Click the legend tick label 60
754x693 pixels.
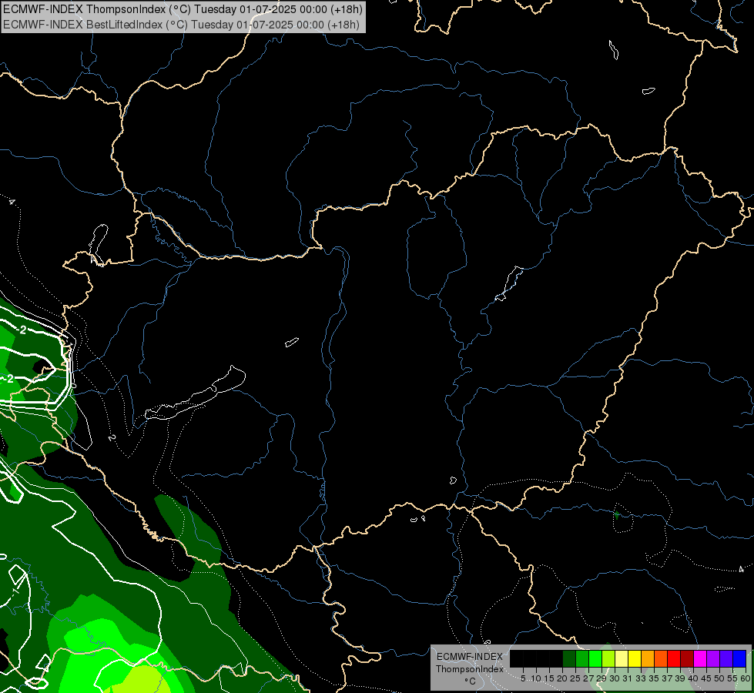pyautogui.click(x=746, y=678)
